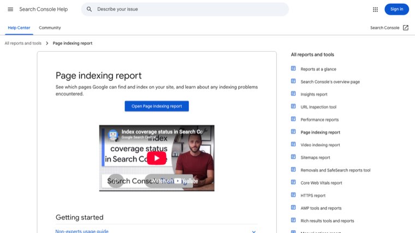Open the Performance reports article
The width and height of the screenshot is (415, 233).
(319, 120)
